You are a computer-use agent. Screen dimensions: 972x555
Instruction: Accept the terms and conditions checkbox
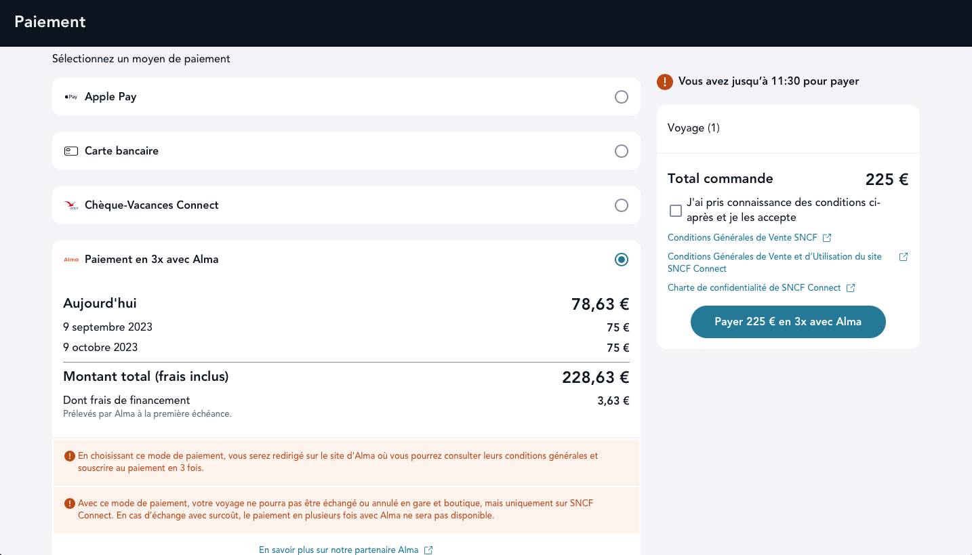[x=676, y=211]
